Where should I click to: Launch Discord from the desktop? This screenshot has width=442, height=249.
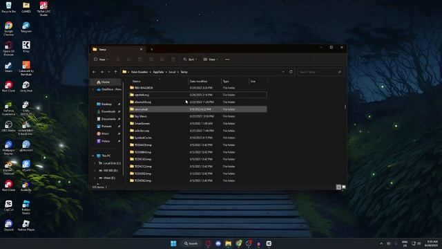click(x=8, y=225)
